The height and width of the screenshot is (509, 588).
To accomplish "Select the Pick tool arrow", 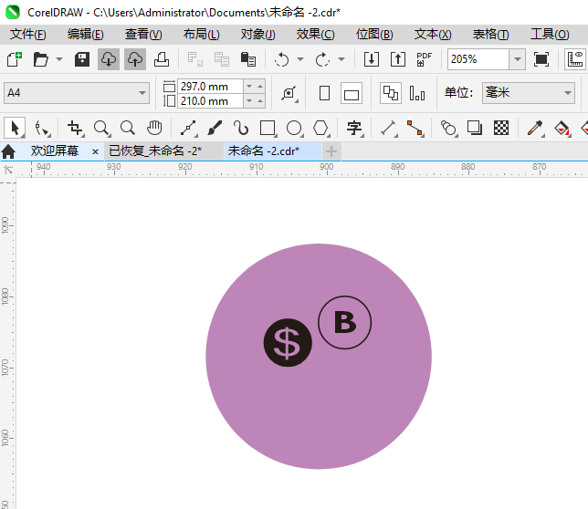I will [15, 128].
